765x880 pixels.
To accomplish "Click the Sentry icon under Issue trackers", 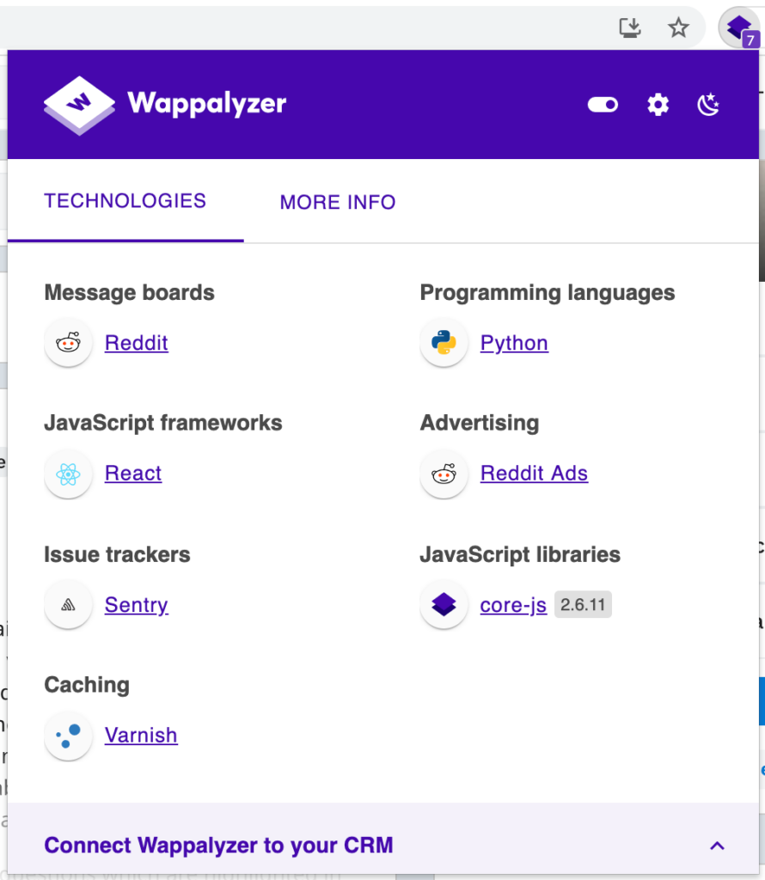I will click(x=68, y=604).
